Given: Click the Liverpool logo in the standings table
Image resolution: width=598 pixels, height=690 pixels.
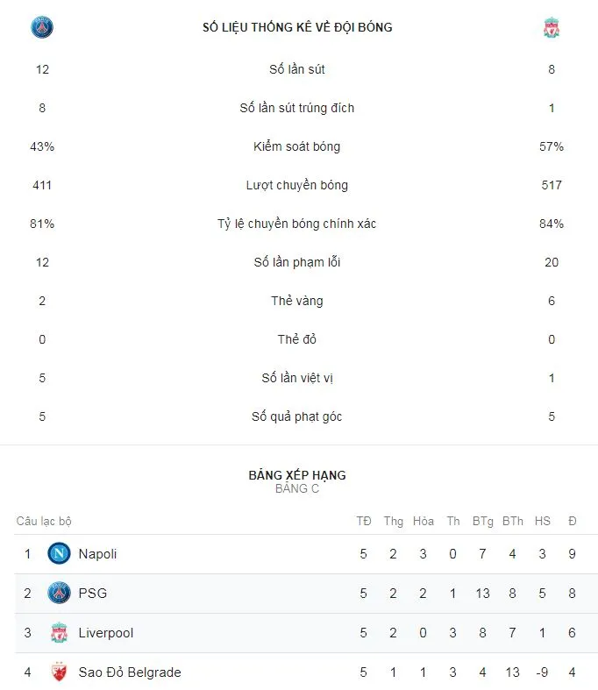Looking at the screenshot, I should click(59, 633).
